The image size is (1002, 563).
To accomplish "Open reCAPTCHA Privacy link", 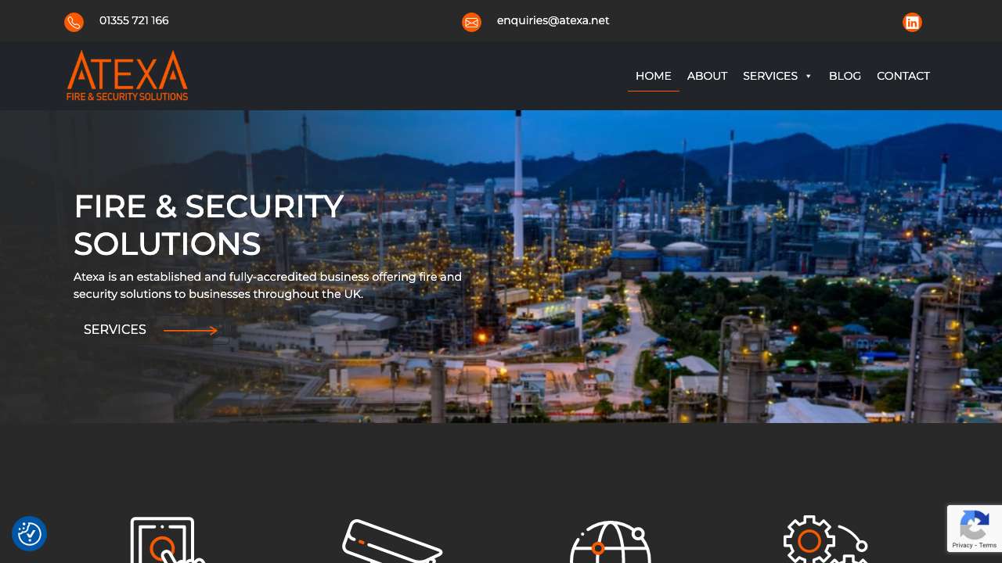I will click(x=963, y=545).
